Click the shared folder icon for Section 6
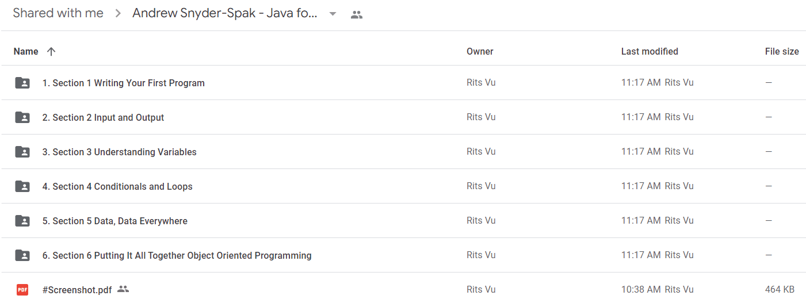The width and height of the screenshot is (806, 303). coord(22,255)
